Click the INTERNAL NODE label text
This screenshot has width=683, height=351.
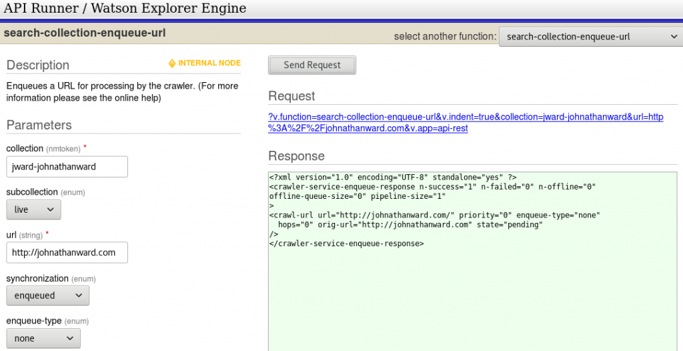pos(209,63)
